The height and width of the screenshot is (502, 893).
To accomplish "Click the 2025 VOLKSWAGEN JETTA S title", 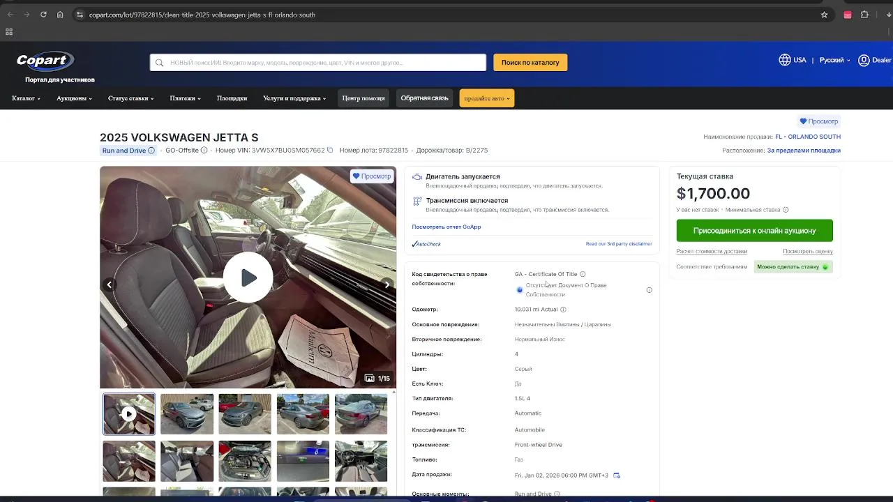I will [x=179, y=137].
